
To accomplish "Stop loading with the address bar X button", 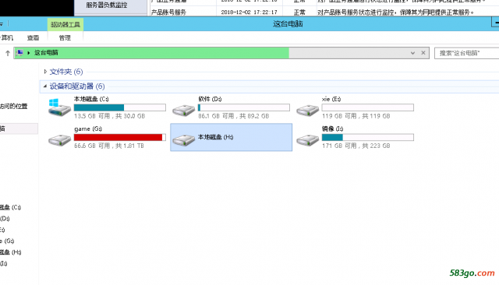I will [x=423, y=53].
